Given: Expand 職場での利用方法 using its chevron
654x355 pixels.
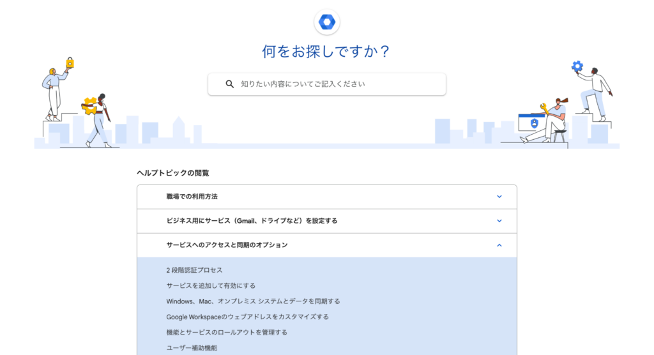Looking at the screenshot, I should [499, 197].
